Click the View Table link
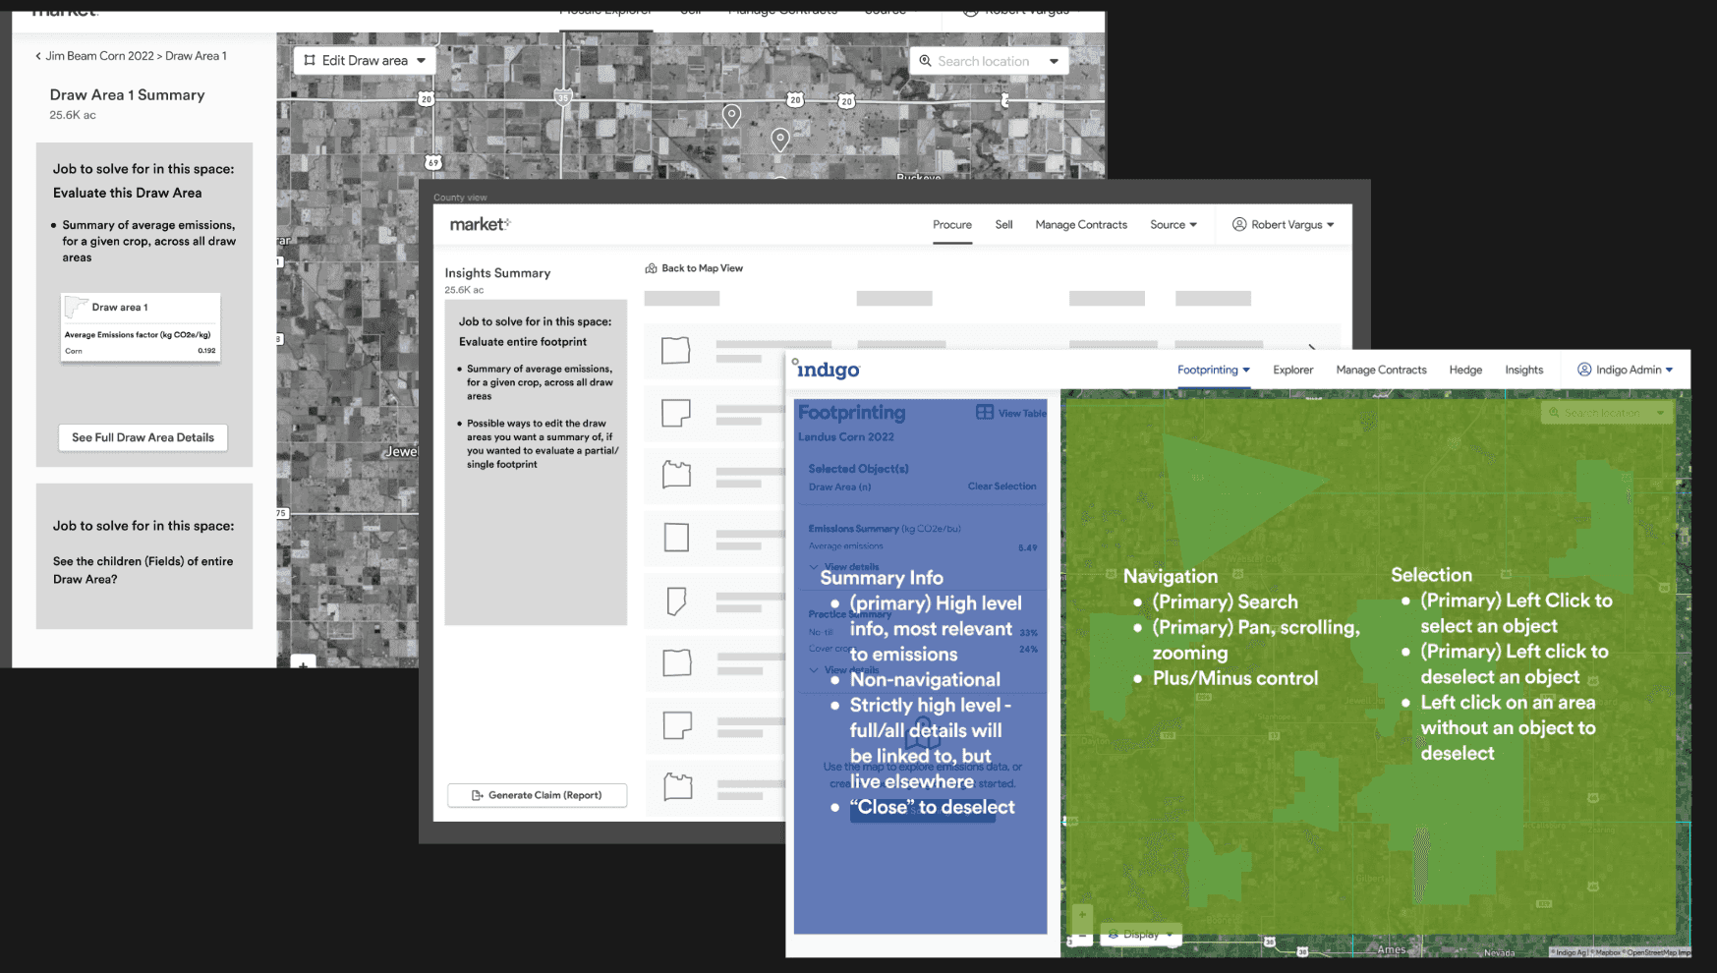This screenshot has width=1717, height=973. coord(1022,414)
